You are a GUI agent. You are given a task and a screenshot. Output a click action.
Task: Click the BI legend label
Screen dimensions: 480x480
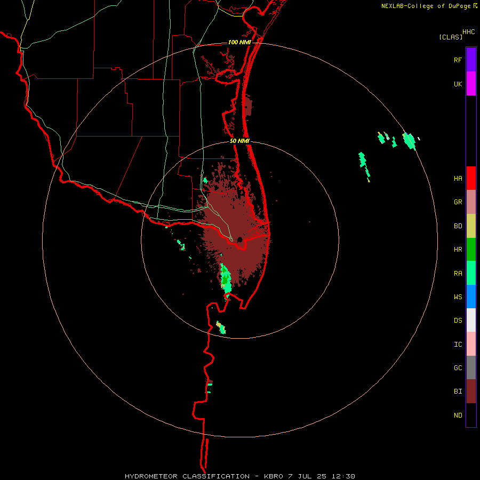(x=458, y=391)
